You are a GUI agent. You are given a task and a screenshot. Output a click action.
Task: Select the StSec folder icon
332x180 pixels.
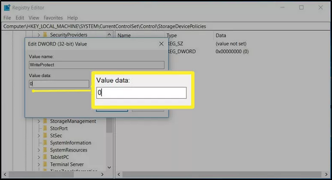tap(45, 135)
